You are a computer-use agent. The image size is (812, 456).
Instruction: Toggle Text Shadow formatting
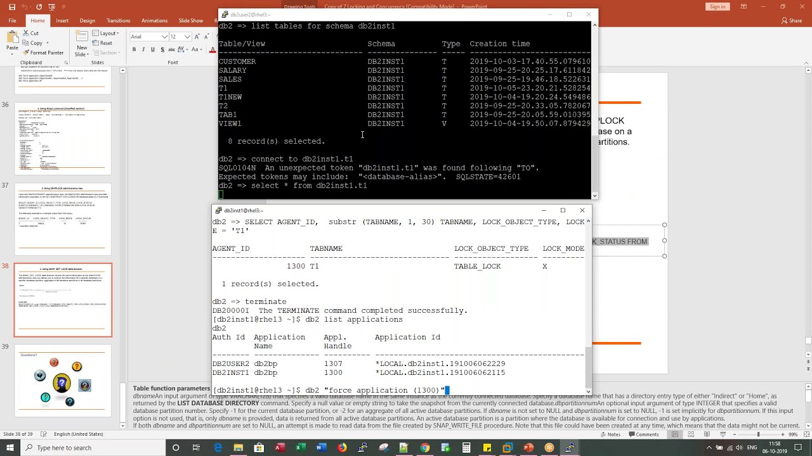point(162,49)
